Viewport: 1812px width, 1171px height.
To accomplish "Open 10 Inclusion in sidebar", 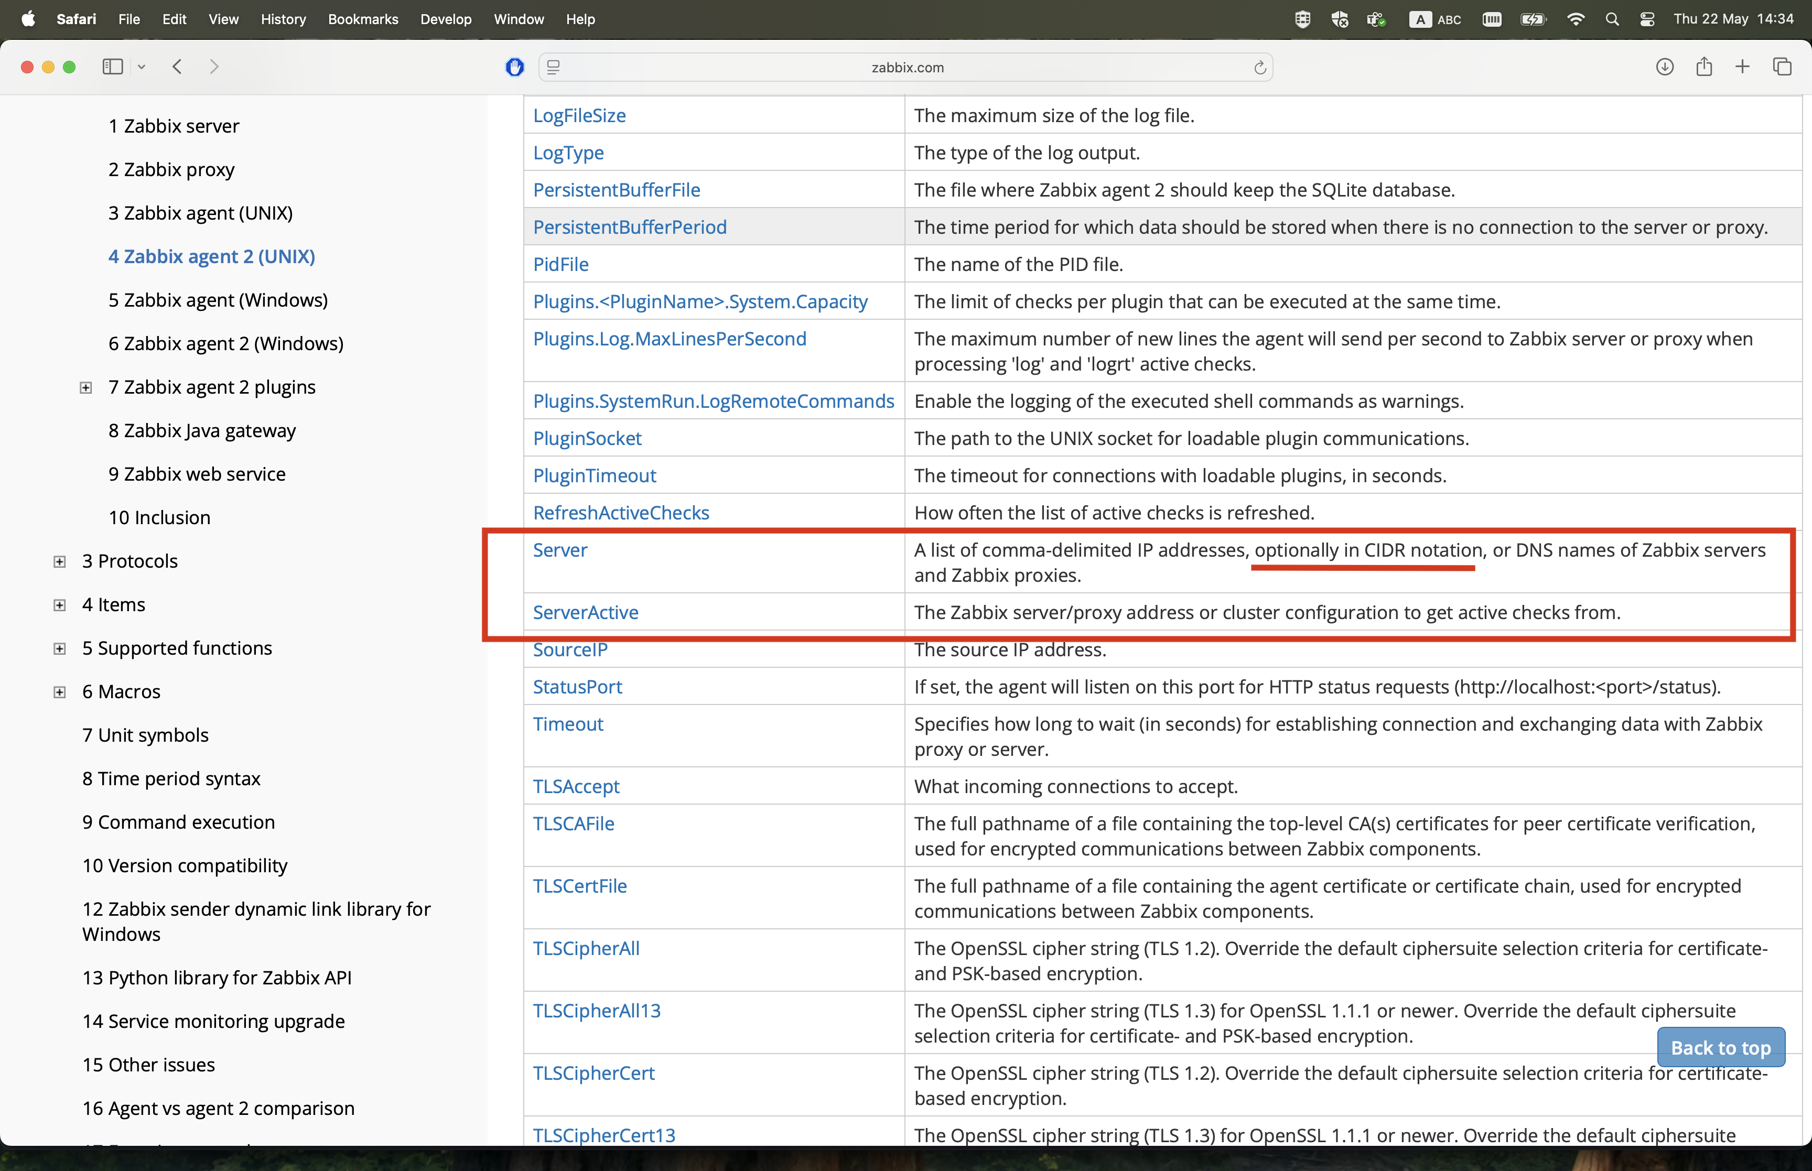I will coord(160,517).
